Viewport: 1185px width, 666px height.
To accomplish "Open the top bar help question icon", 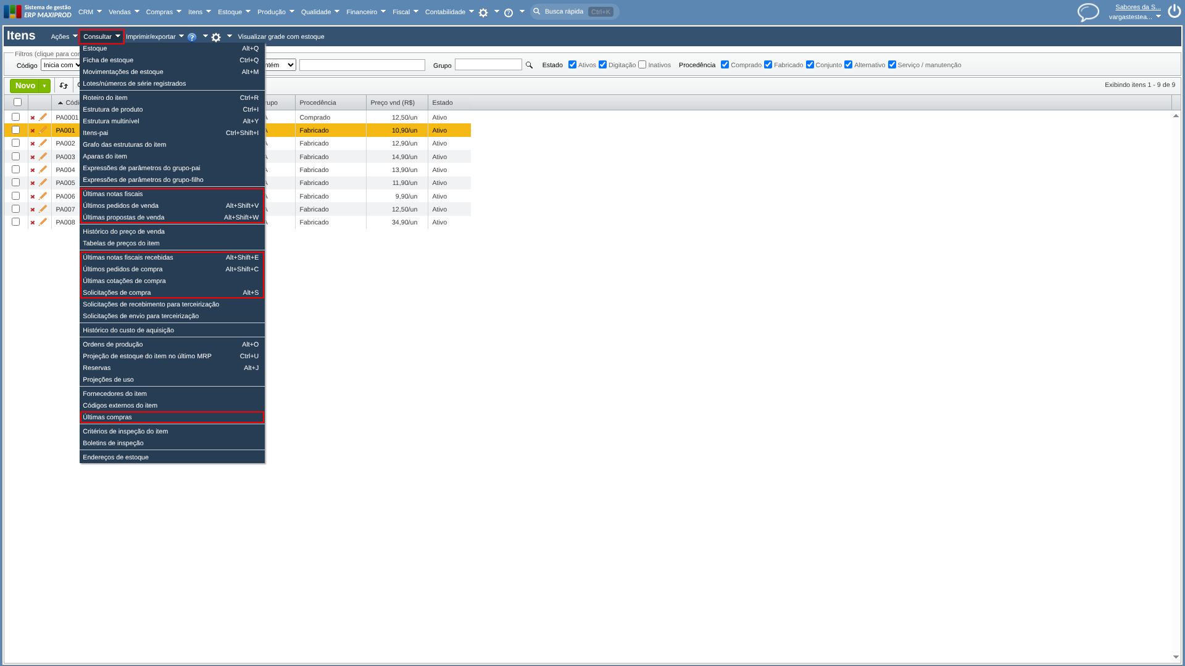I will coord(509,12).
